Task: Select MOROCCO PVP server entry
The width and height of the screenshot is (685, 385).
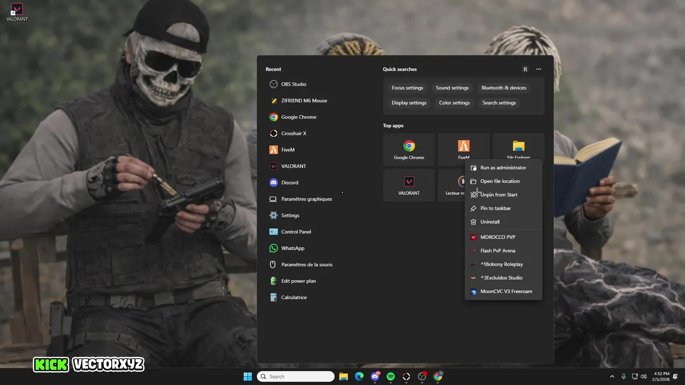Action: click(x=504, y=237)
